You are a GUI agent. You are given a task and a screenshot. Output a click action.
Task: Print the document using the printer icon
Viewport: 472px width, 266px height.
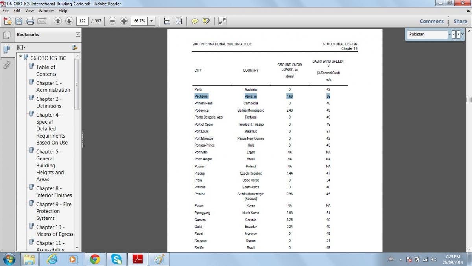[30, 21]
